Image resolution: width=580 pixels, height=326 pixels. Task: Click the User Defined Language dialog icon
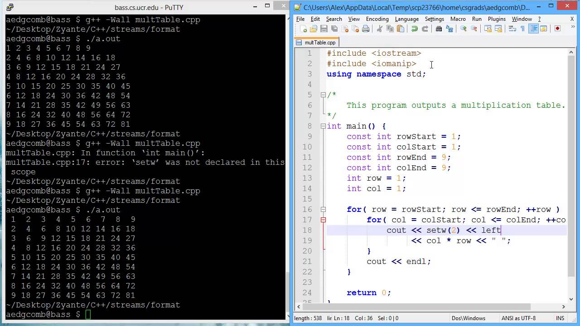pyautogui.click(x=544, y=29)
